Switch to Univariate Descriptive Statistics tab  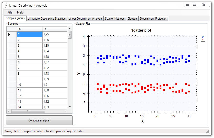click(46, 19)
